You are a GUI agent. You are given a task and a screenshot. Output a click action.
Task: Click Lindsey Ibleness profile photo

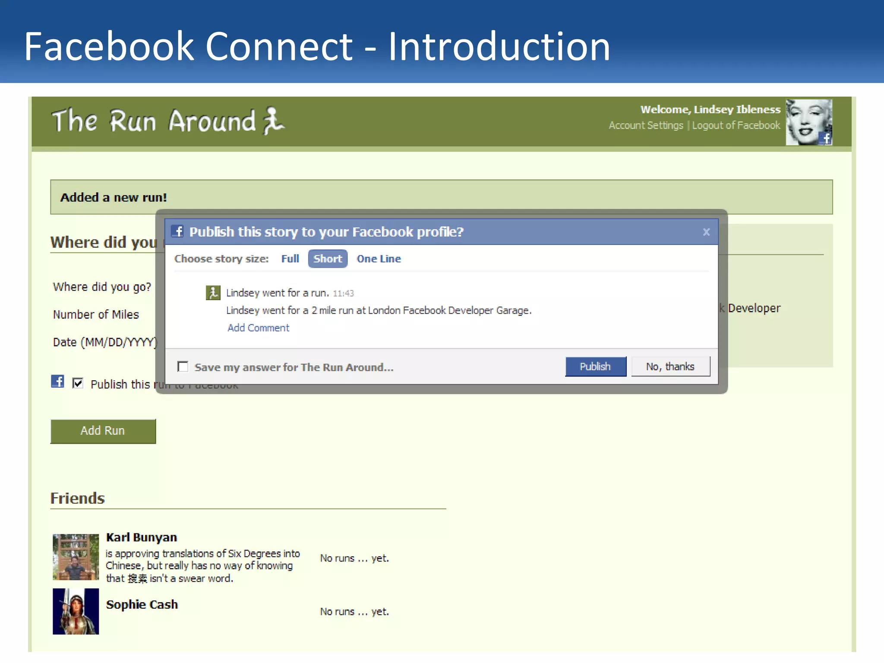[808, 122]
